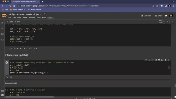Select empty run bracket of last cell
This screenshot has width=176, height=99.
pos(7,90)
